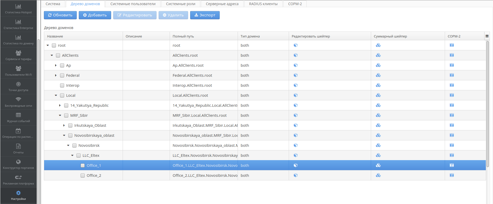Sort by Тип домена column header
Screen dimensions: 493x204
(263, 36)
